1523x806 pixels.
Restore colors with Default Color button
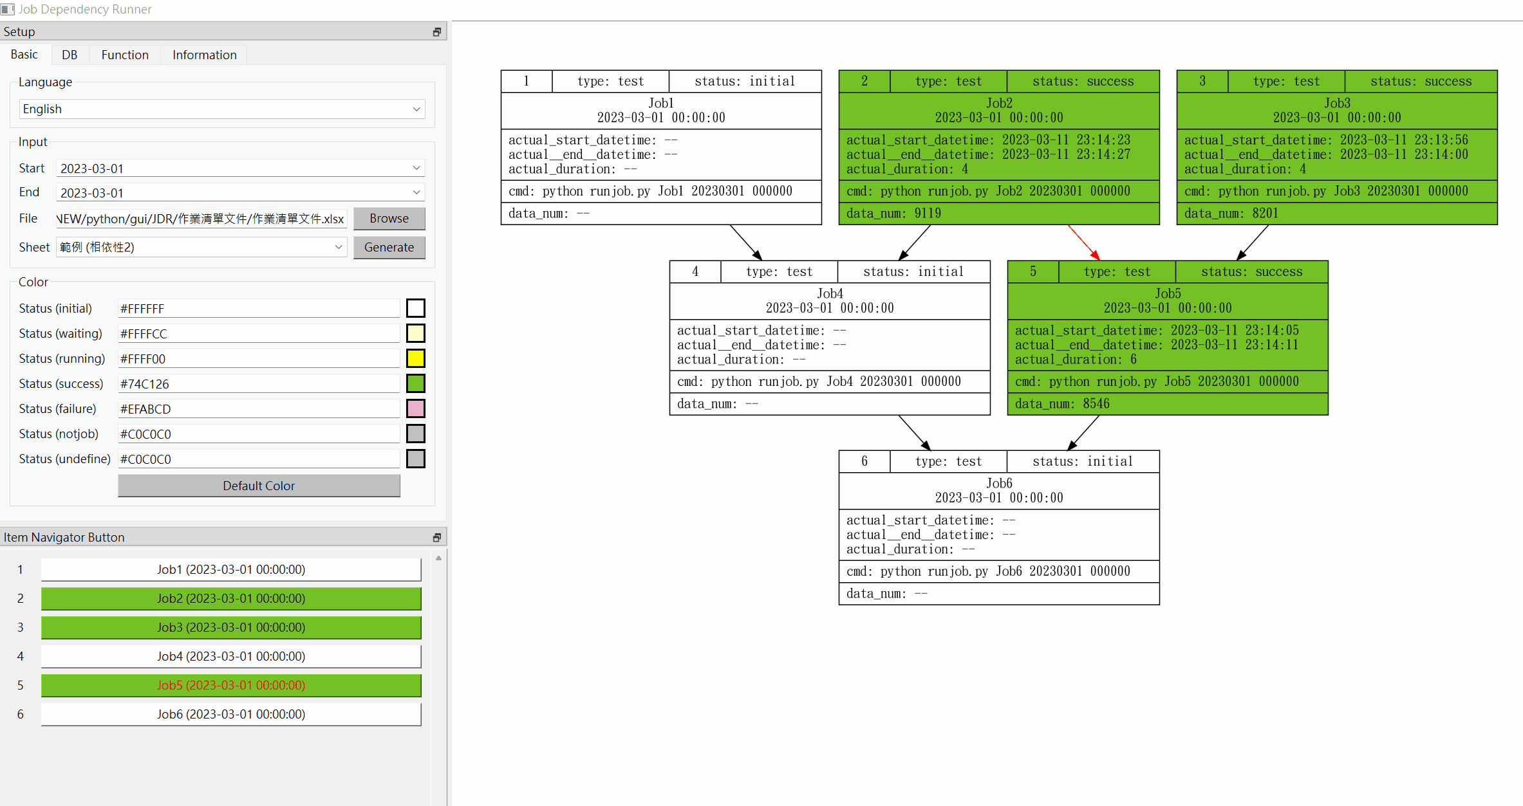pos(258,485)
